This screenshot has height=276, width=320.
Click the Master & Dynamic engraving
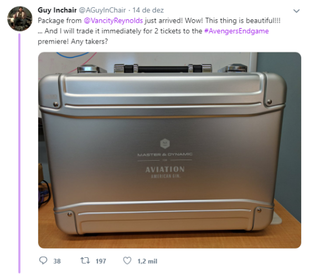(165, 155)
